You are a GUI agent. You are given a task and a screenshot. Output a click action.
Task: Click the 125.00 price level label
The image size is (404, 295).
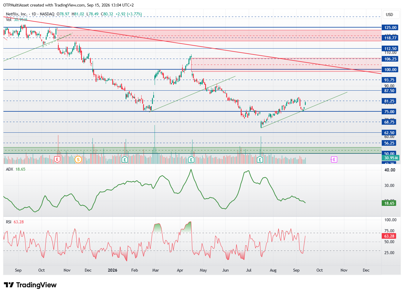click(390, 28)
